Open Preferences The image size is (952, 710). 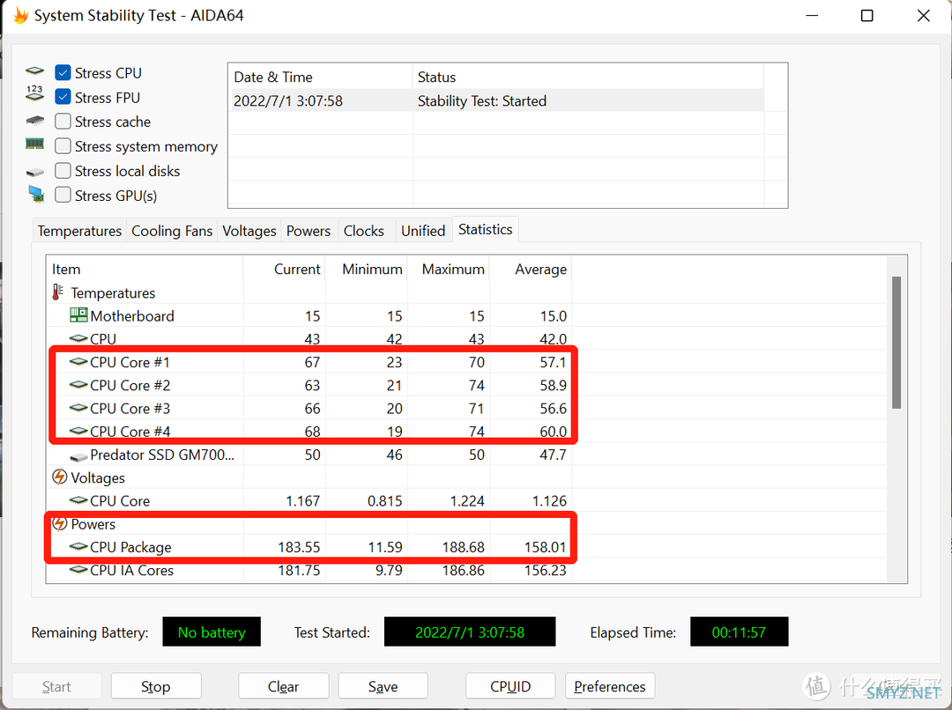[610, 686]
